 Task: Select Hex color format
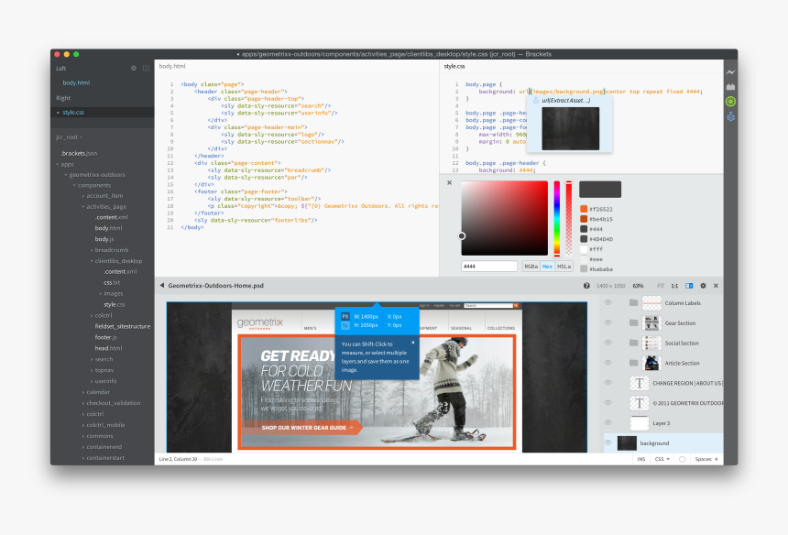coord(547,267)
